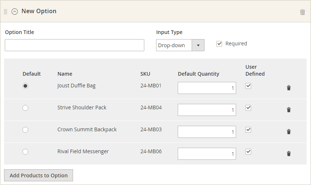Image resolution: width=311 pixels, height=185 pixels.
Task: Set Strive Shoulder Pack as default
Action: pyautogui.click(x=25, y=108)
